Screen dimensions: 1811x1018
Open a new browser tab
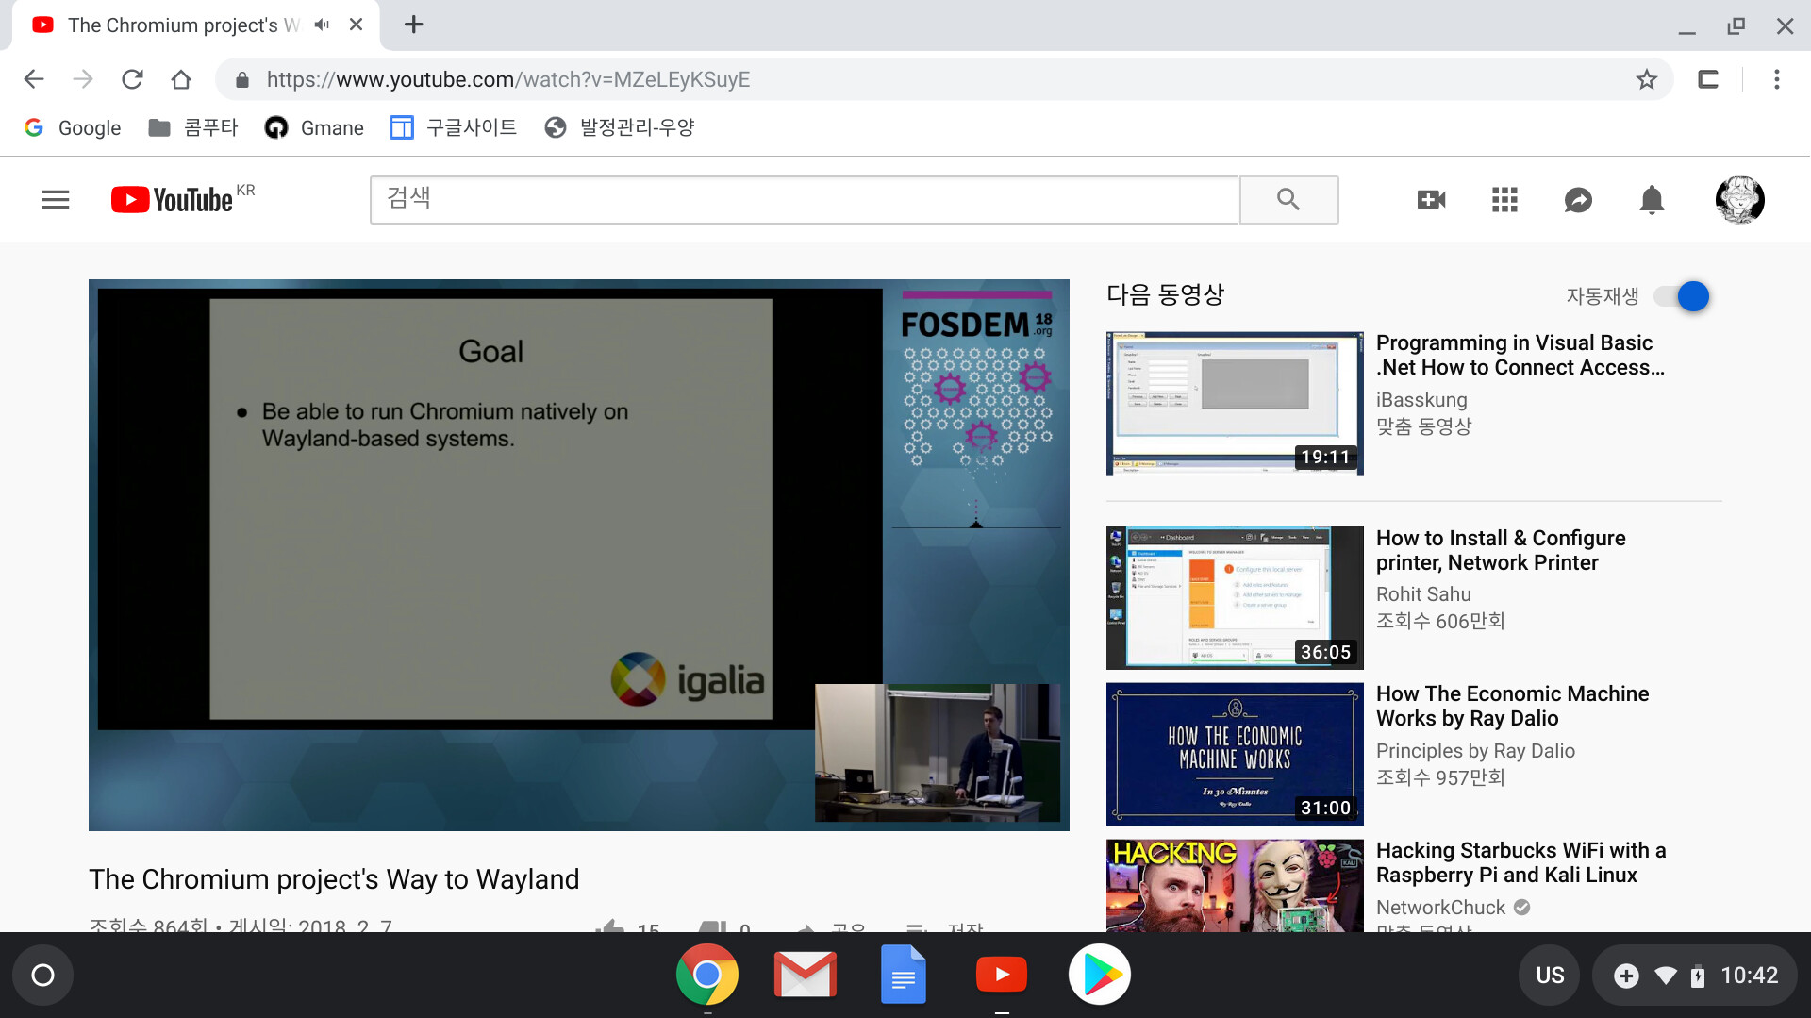tap(413, 25)
